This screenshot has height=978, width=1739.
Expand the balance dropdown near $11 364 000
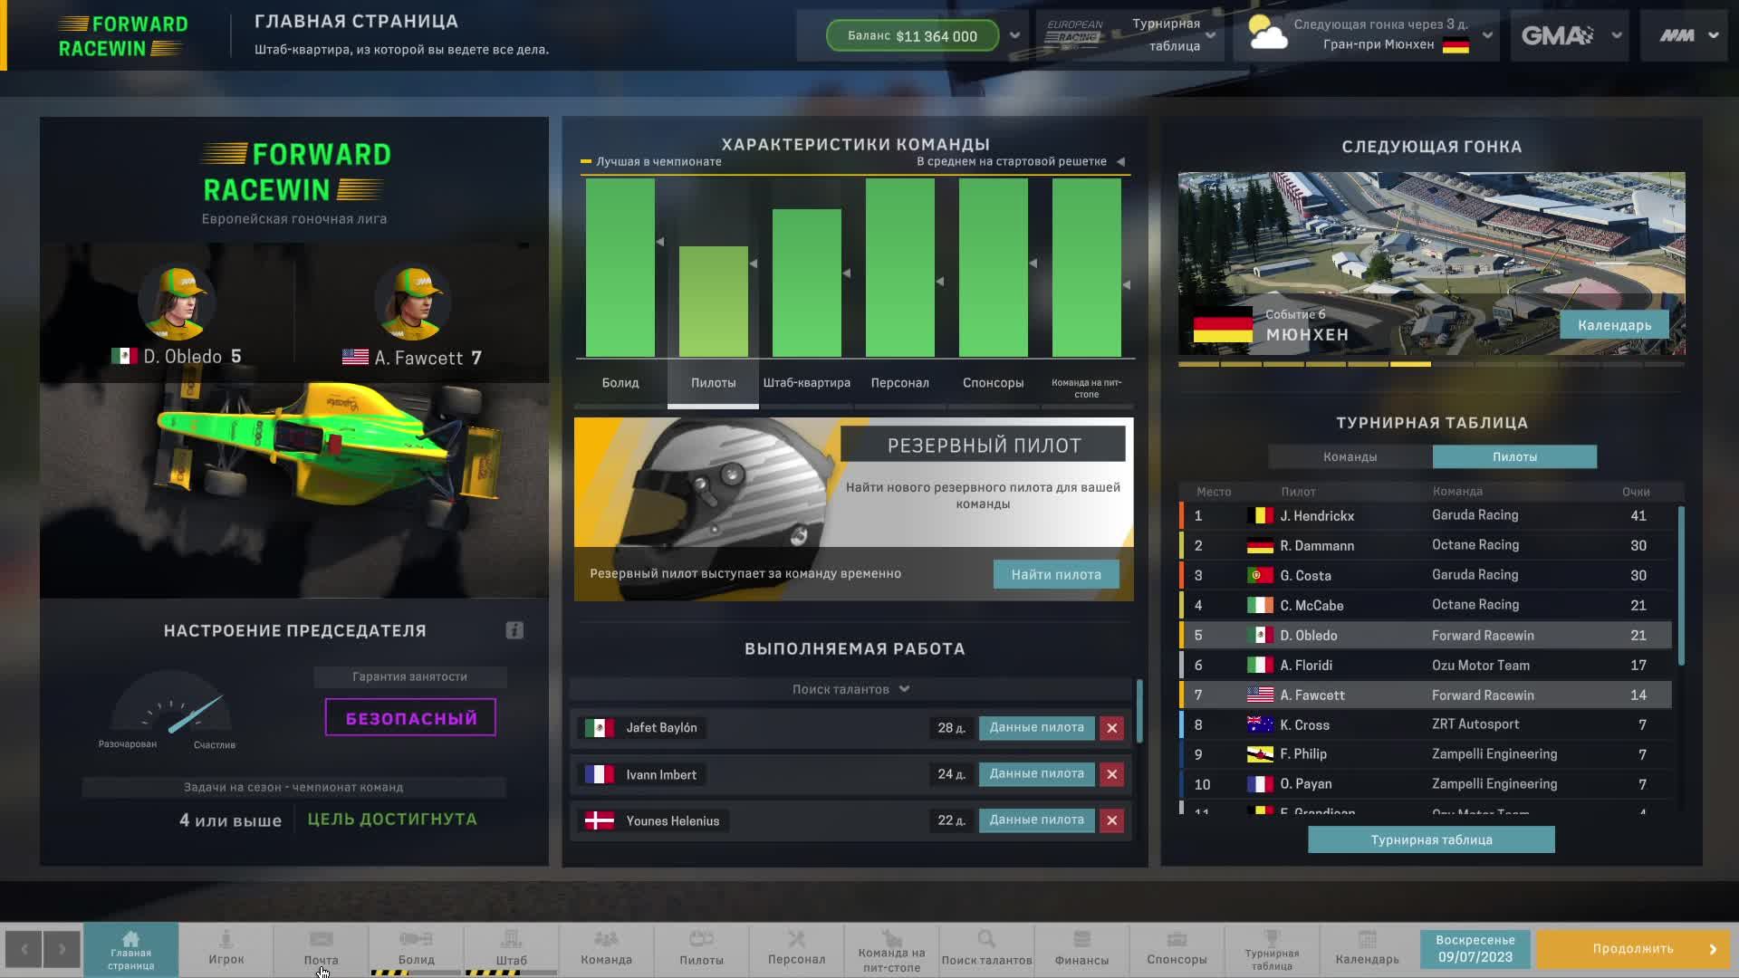[x=1014, y=35]
